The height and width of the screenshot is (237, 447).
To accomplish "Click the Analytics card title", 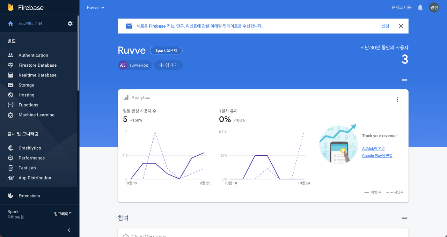I will [x=141, y=98].
